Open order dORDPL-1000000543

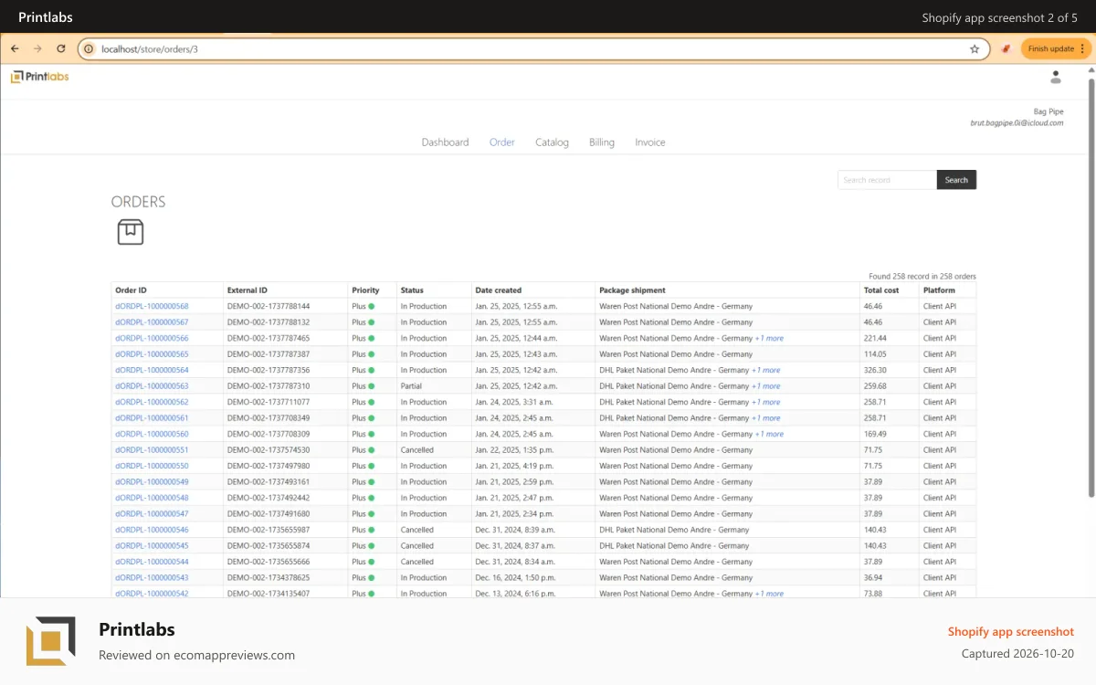coord(152,578)
